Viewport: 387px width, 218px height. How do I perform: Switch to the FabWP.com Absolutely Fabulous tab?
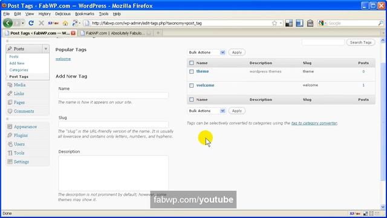115,33
